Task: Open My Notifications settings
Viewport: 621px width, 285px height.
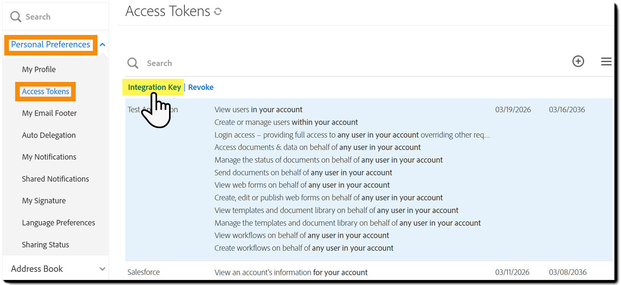Action: [49, 156]
